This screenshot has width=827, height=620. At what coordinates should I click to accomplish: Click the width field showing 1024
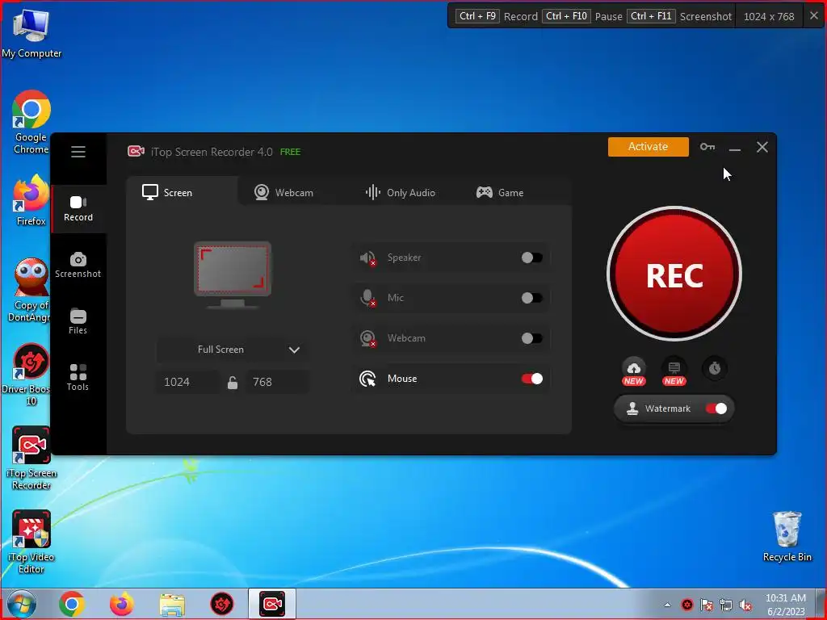(x=187, y=382)
